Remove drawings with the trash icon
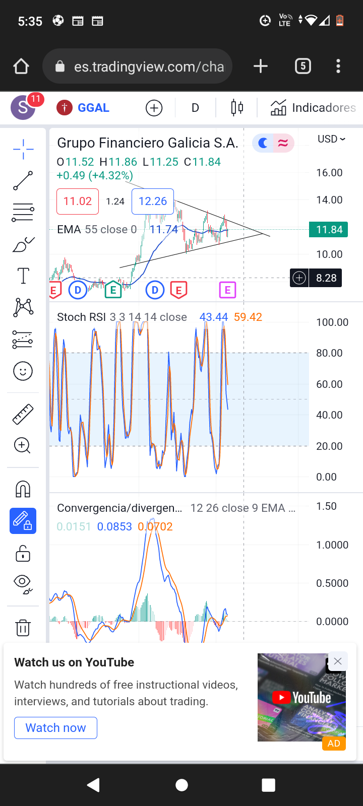363x806 pixels. 23,628
